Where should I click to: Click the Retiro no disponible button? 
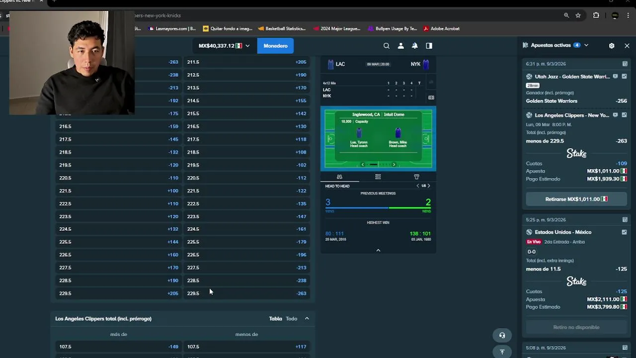pyautogui.click(x=576, y=327)
